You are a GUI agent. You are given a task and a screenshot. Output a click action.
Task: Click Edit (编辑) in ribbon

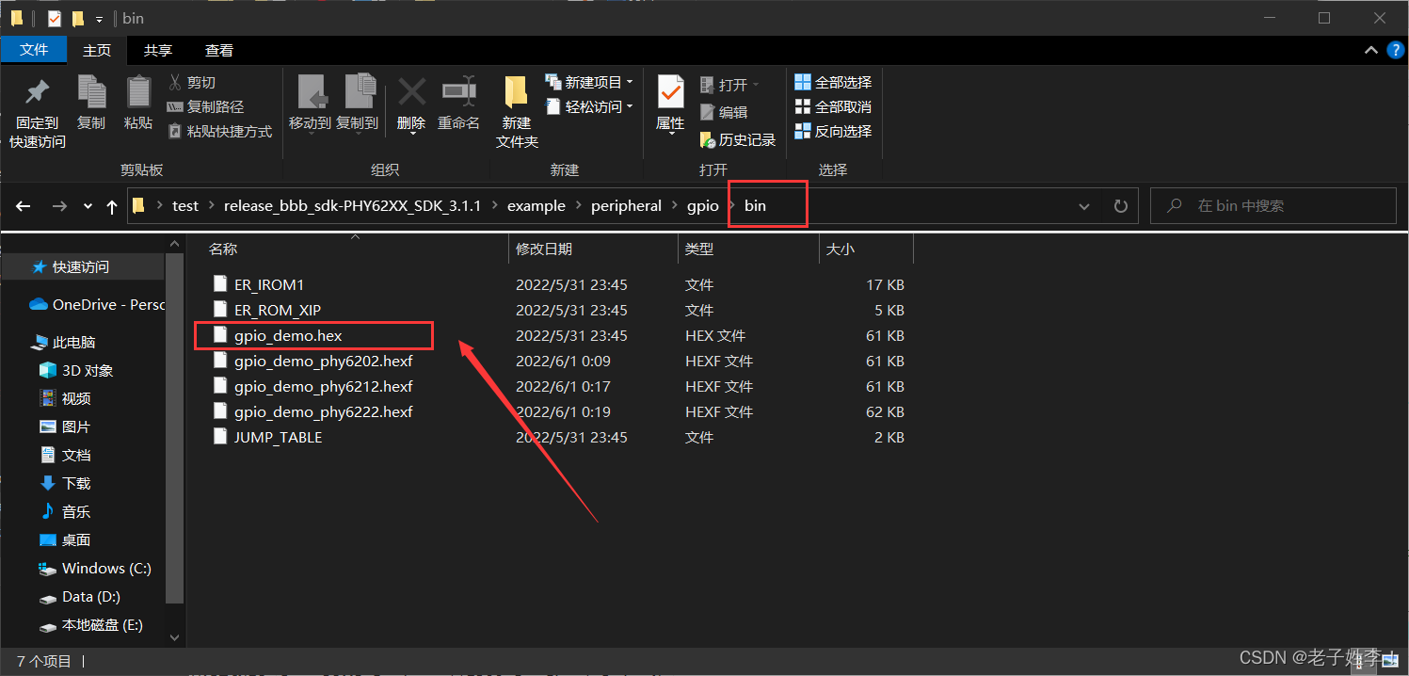724,112
